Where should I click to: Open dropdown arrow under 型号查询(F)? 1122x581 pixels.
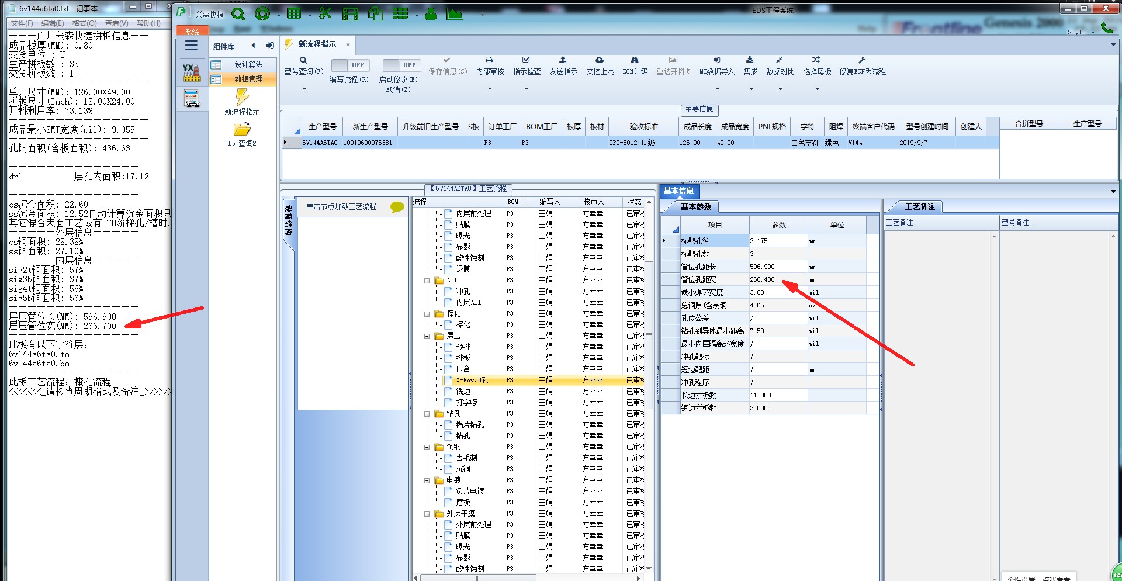click(x=304, y=89)
